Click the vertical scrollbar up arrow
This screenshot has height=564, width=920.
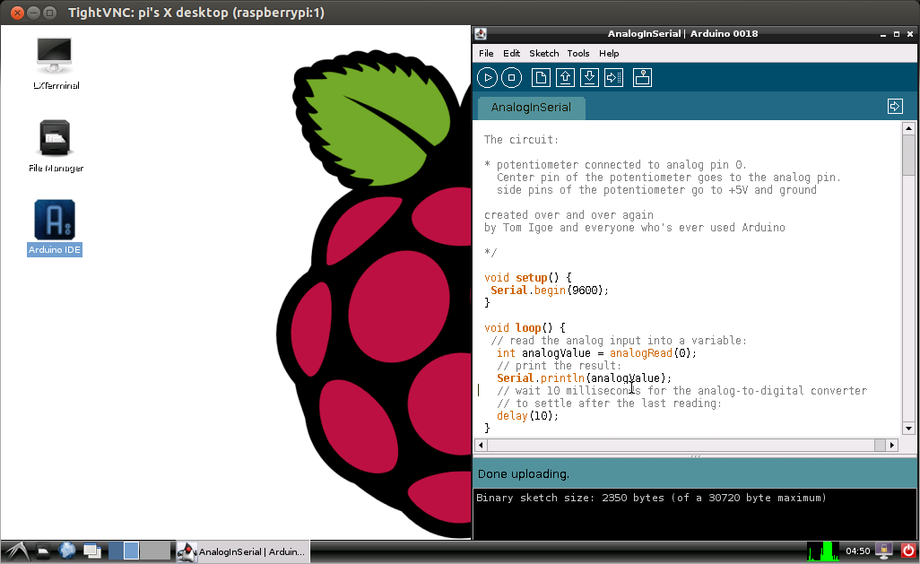(908, 128)
